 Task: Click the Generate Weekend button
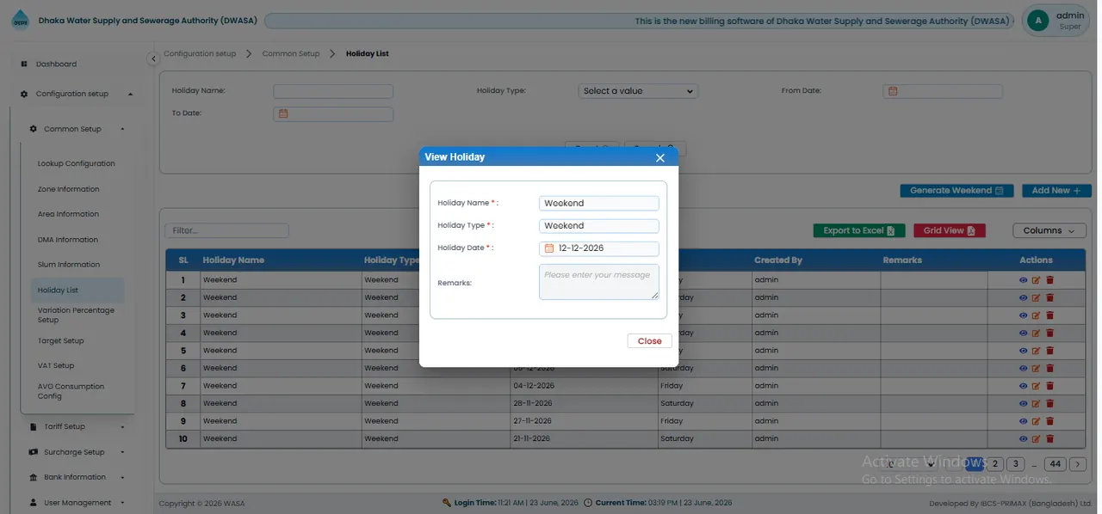[957, 191]
